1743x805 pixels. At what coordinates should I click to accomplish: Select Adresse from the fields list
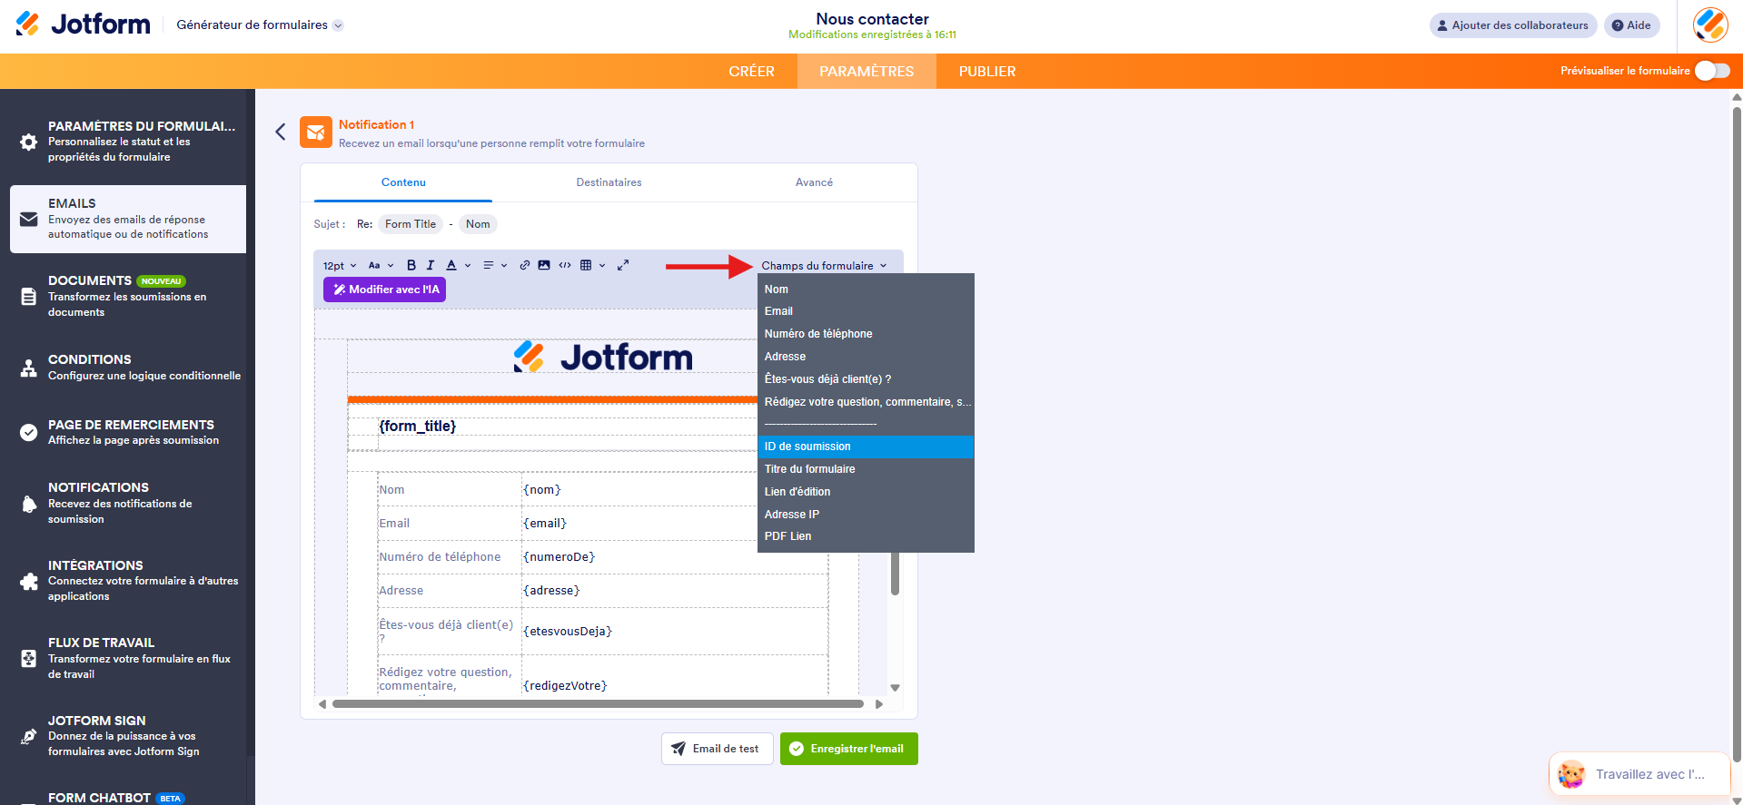866,357
